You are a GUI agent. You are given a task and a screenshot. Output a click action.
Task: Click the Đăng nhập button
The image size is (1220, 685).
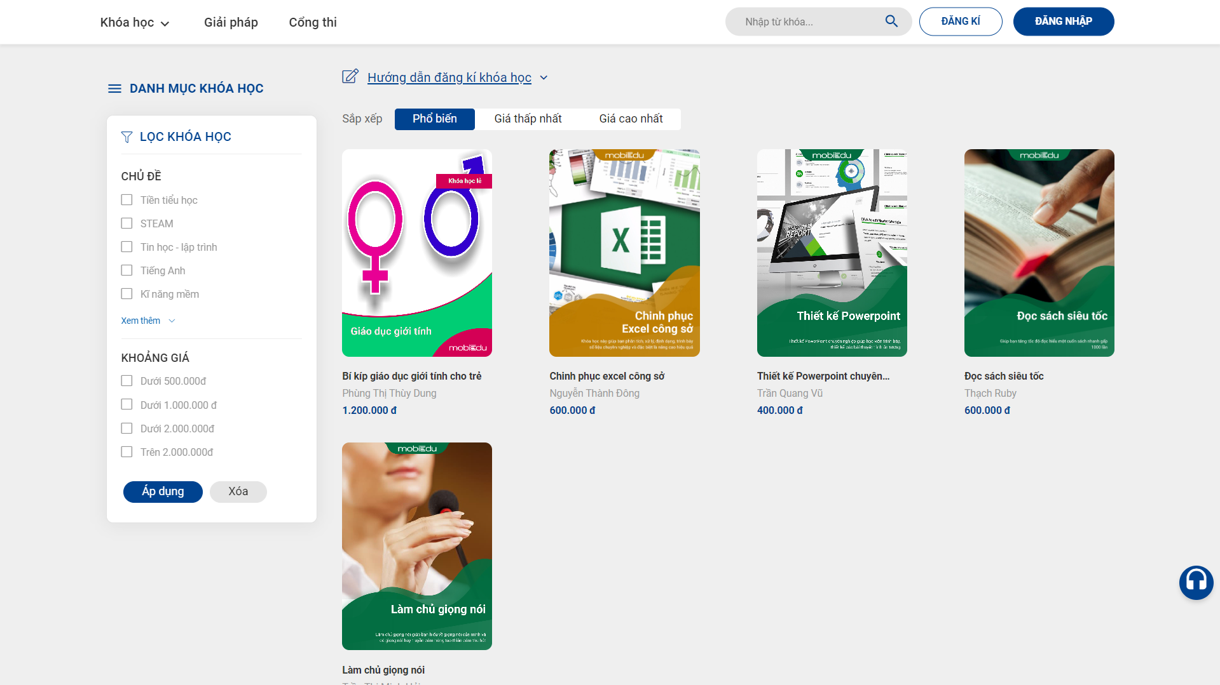[x=1063, y=22]
